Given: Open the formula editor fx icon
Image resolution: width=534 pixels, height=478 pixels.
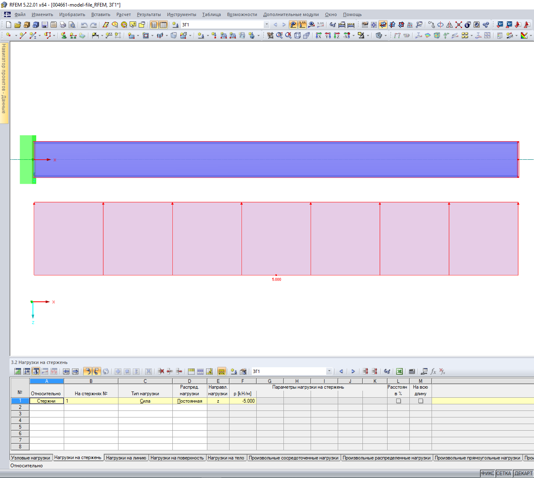Looking at the screenshot, I should [433, 371].
